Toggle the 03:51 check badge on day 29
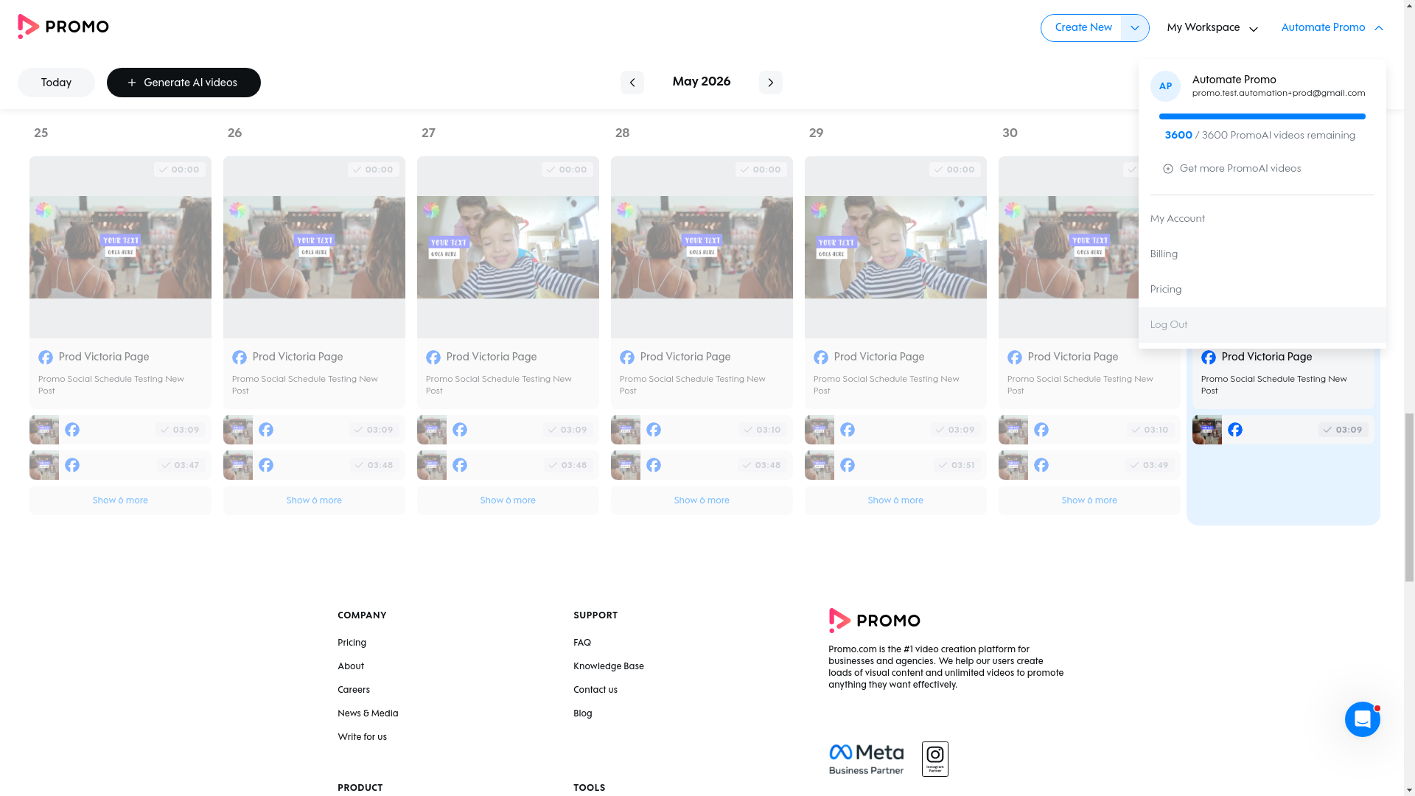1415x796 pixels. click(957, 465)
